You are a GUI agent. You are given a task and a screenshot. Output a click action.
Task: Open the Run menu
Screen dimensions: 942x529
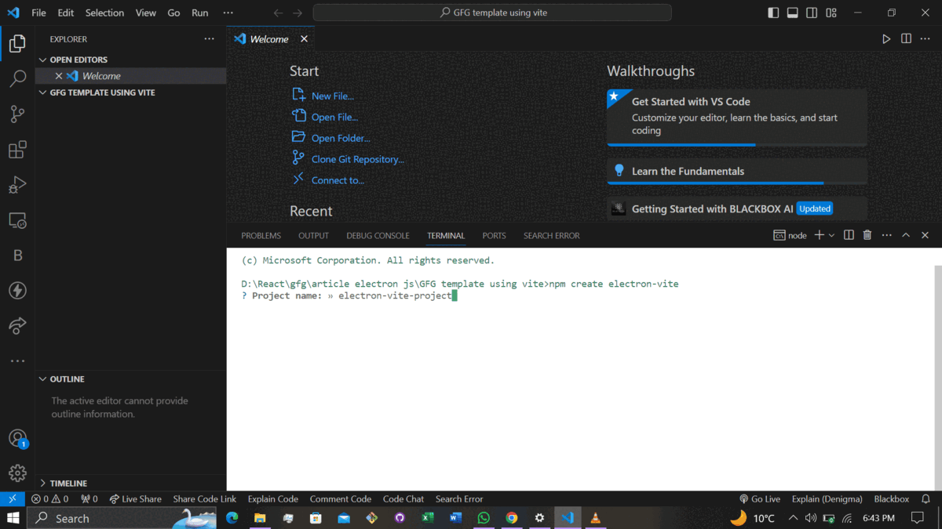point(200,13)
